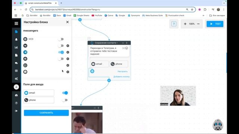Open the help question icon in sidebar
Viewport: 239px width, 134px height.
pos(16,103)
